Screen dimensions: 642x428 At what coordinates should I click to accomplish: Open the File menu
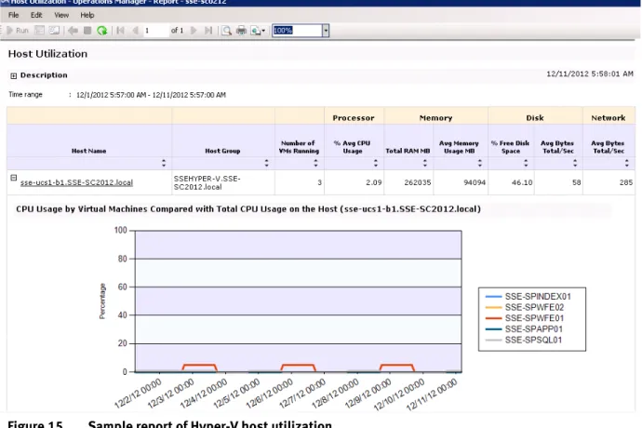point(14,15)
